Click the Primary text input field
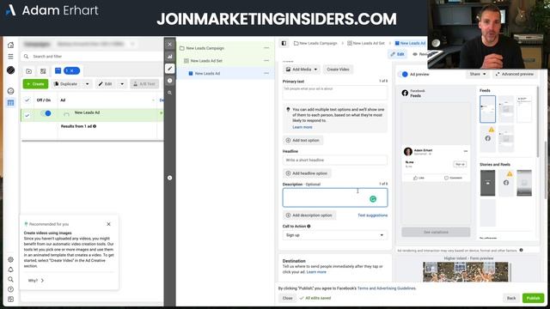 point(335,93)
